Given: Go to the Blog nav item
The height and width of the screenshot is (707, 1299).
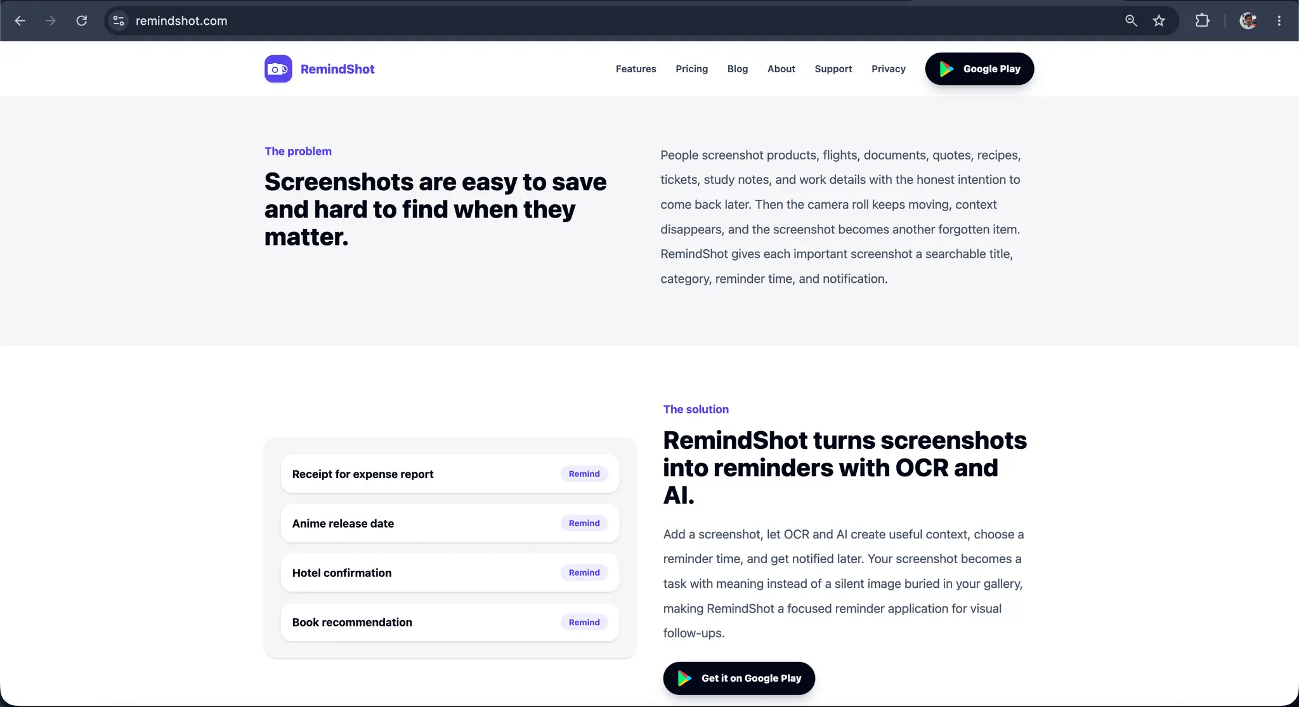Looking at the screenshot, I should [x=737, y=68].
